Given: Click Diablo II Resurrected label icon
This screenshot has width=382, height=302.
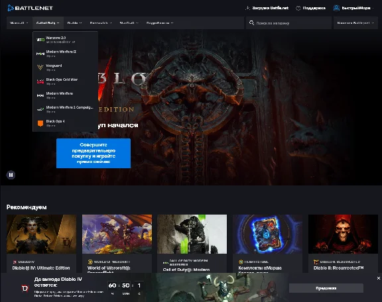Looking at the screenshot, I should [316, 262].
